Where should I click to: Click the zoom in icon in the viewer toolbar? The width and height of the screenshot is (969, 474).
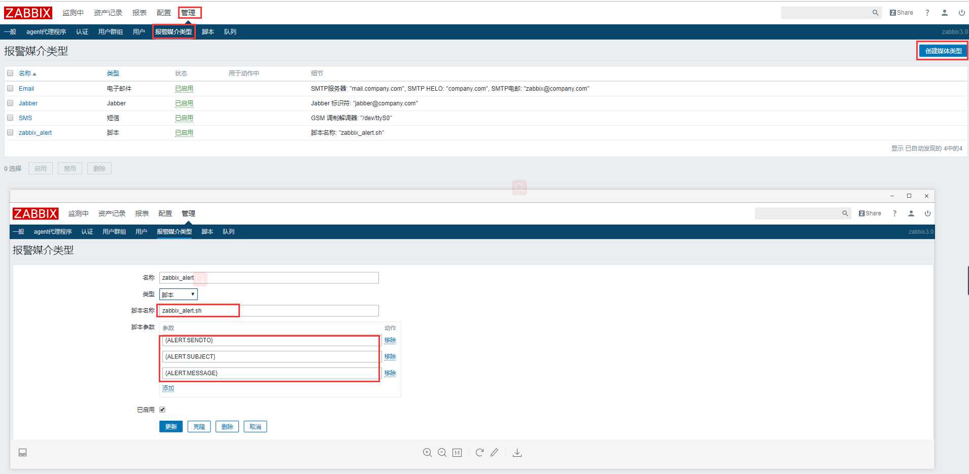(427, 453)
